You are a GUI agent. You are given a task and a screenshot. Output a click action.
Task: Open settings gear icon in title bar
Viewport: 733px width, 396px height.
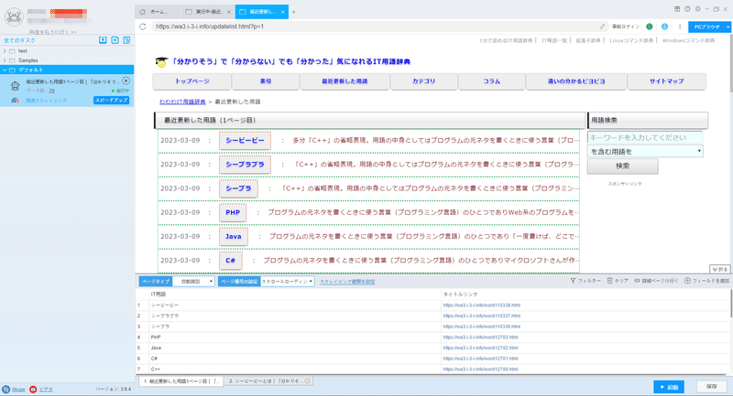coord(698,9)
